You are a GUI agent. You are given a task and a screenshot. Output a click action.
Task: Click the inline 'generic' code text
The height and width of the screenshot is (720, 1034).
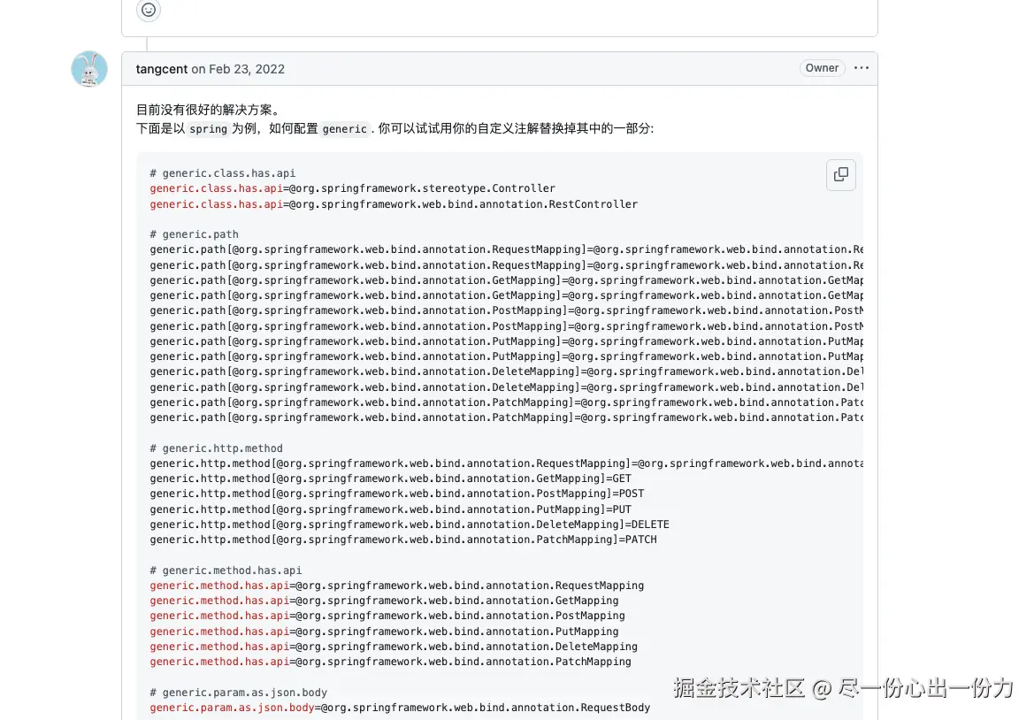click(x=344, y=128)
